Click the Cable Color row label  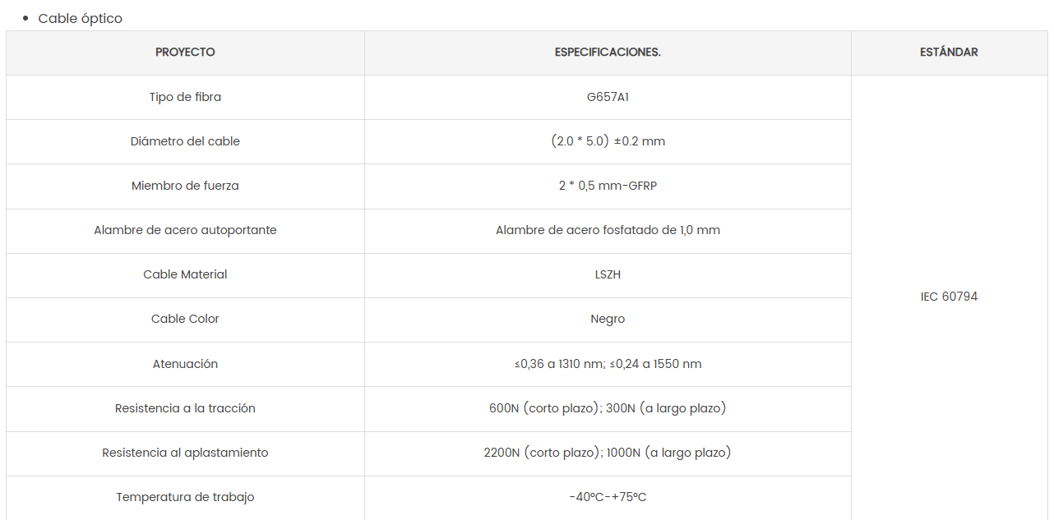[185, 319]
